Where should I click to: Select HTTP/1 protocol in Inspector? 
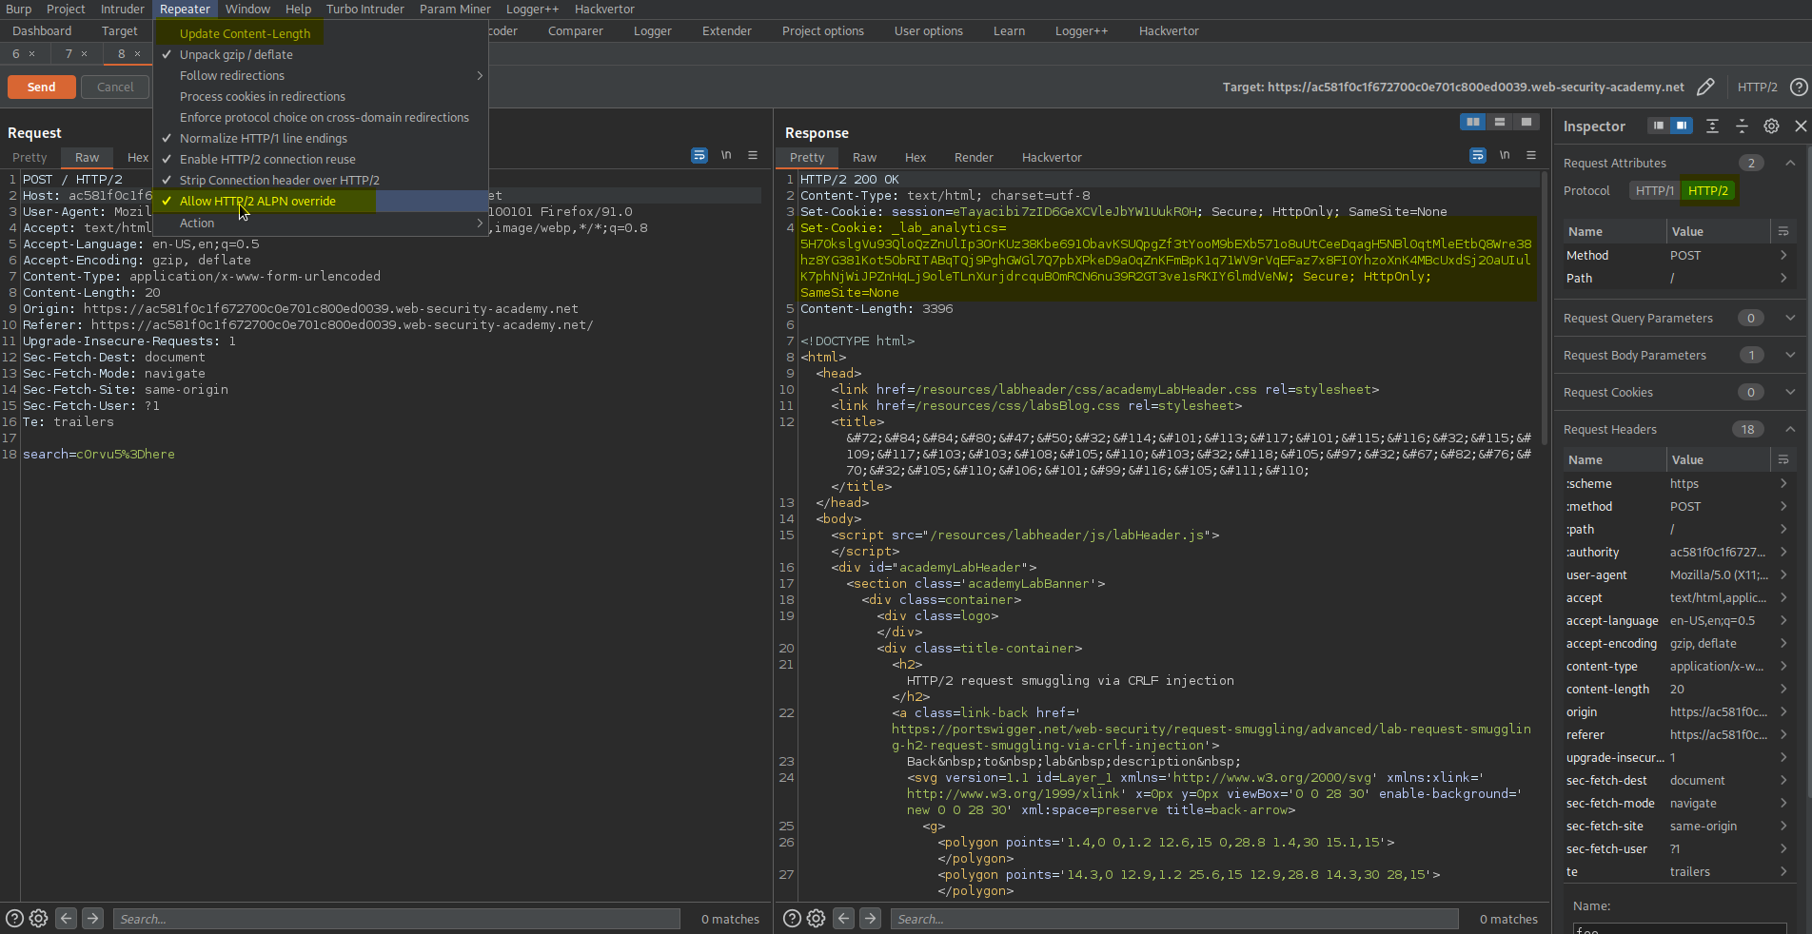click(1654, 190)
